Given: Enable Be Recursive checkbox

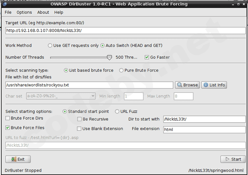Looking at the screenshot, I should (x=79, y=119).
